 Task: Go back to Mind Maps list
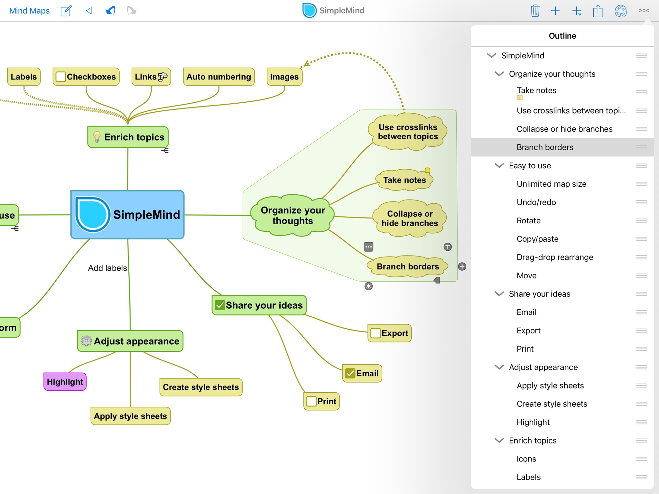pyautogui.click(x=30, y=11)
